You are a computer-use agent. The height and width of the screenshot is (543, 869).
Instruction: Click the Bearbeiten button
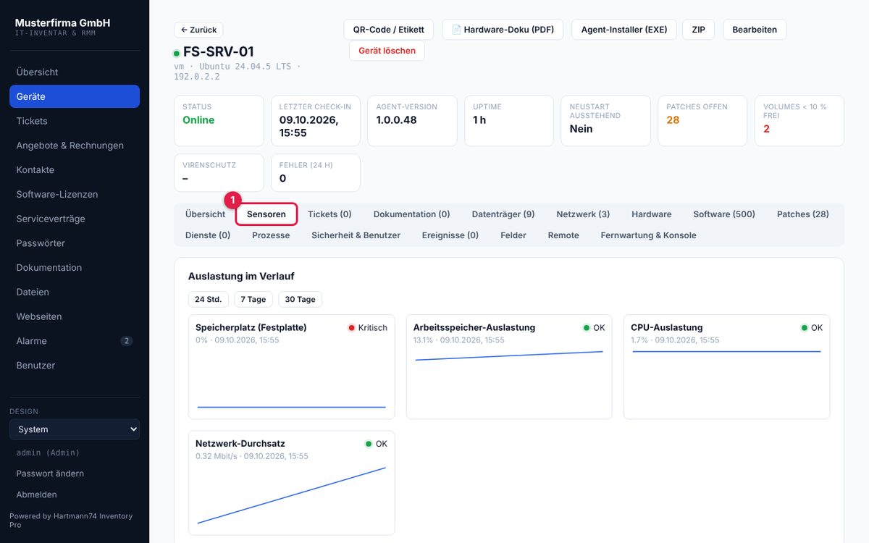pos(755,30)
